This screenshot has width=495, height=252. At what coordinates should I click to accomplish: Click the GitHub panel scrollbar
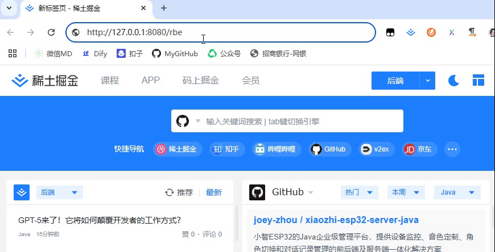pos(492,217)
